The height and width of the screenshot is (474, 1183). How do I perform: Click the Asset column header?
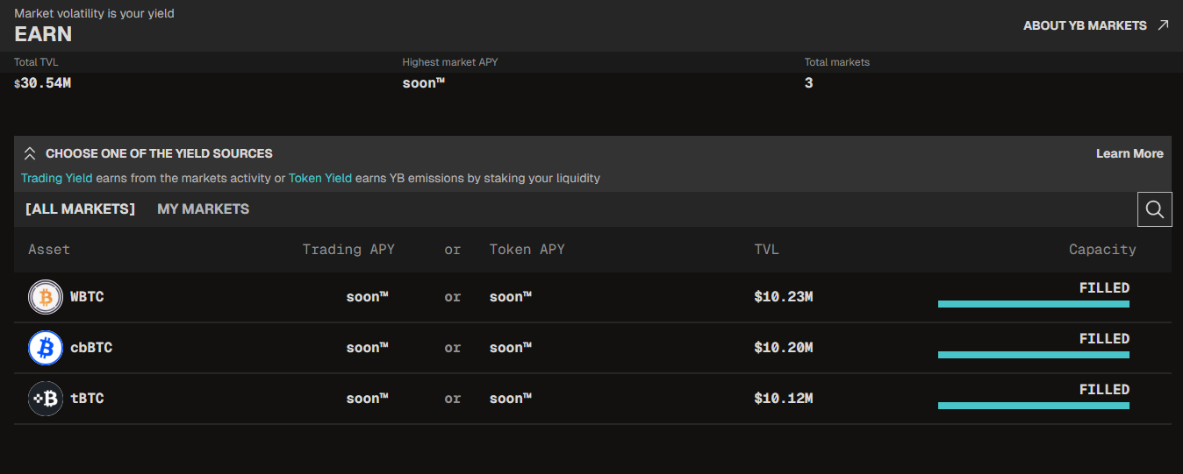tap(49, 250)
